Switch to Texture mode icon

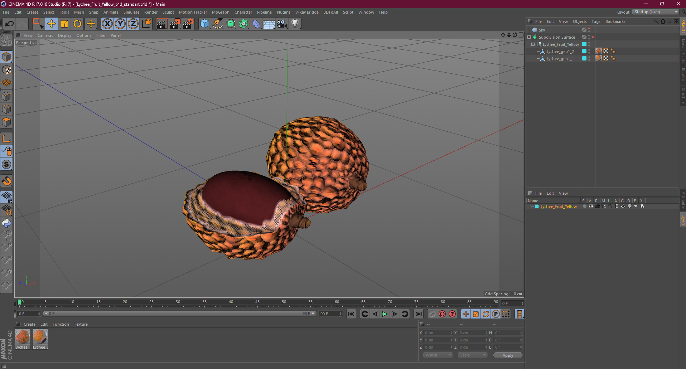click(x=6, y=70)
